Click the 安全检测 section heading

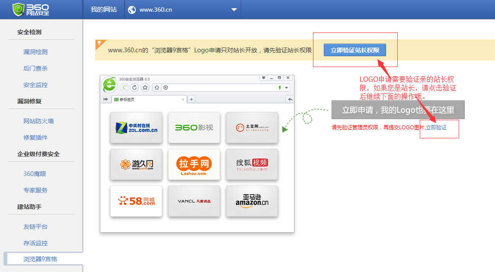[29, 32]
